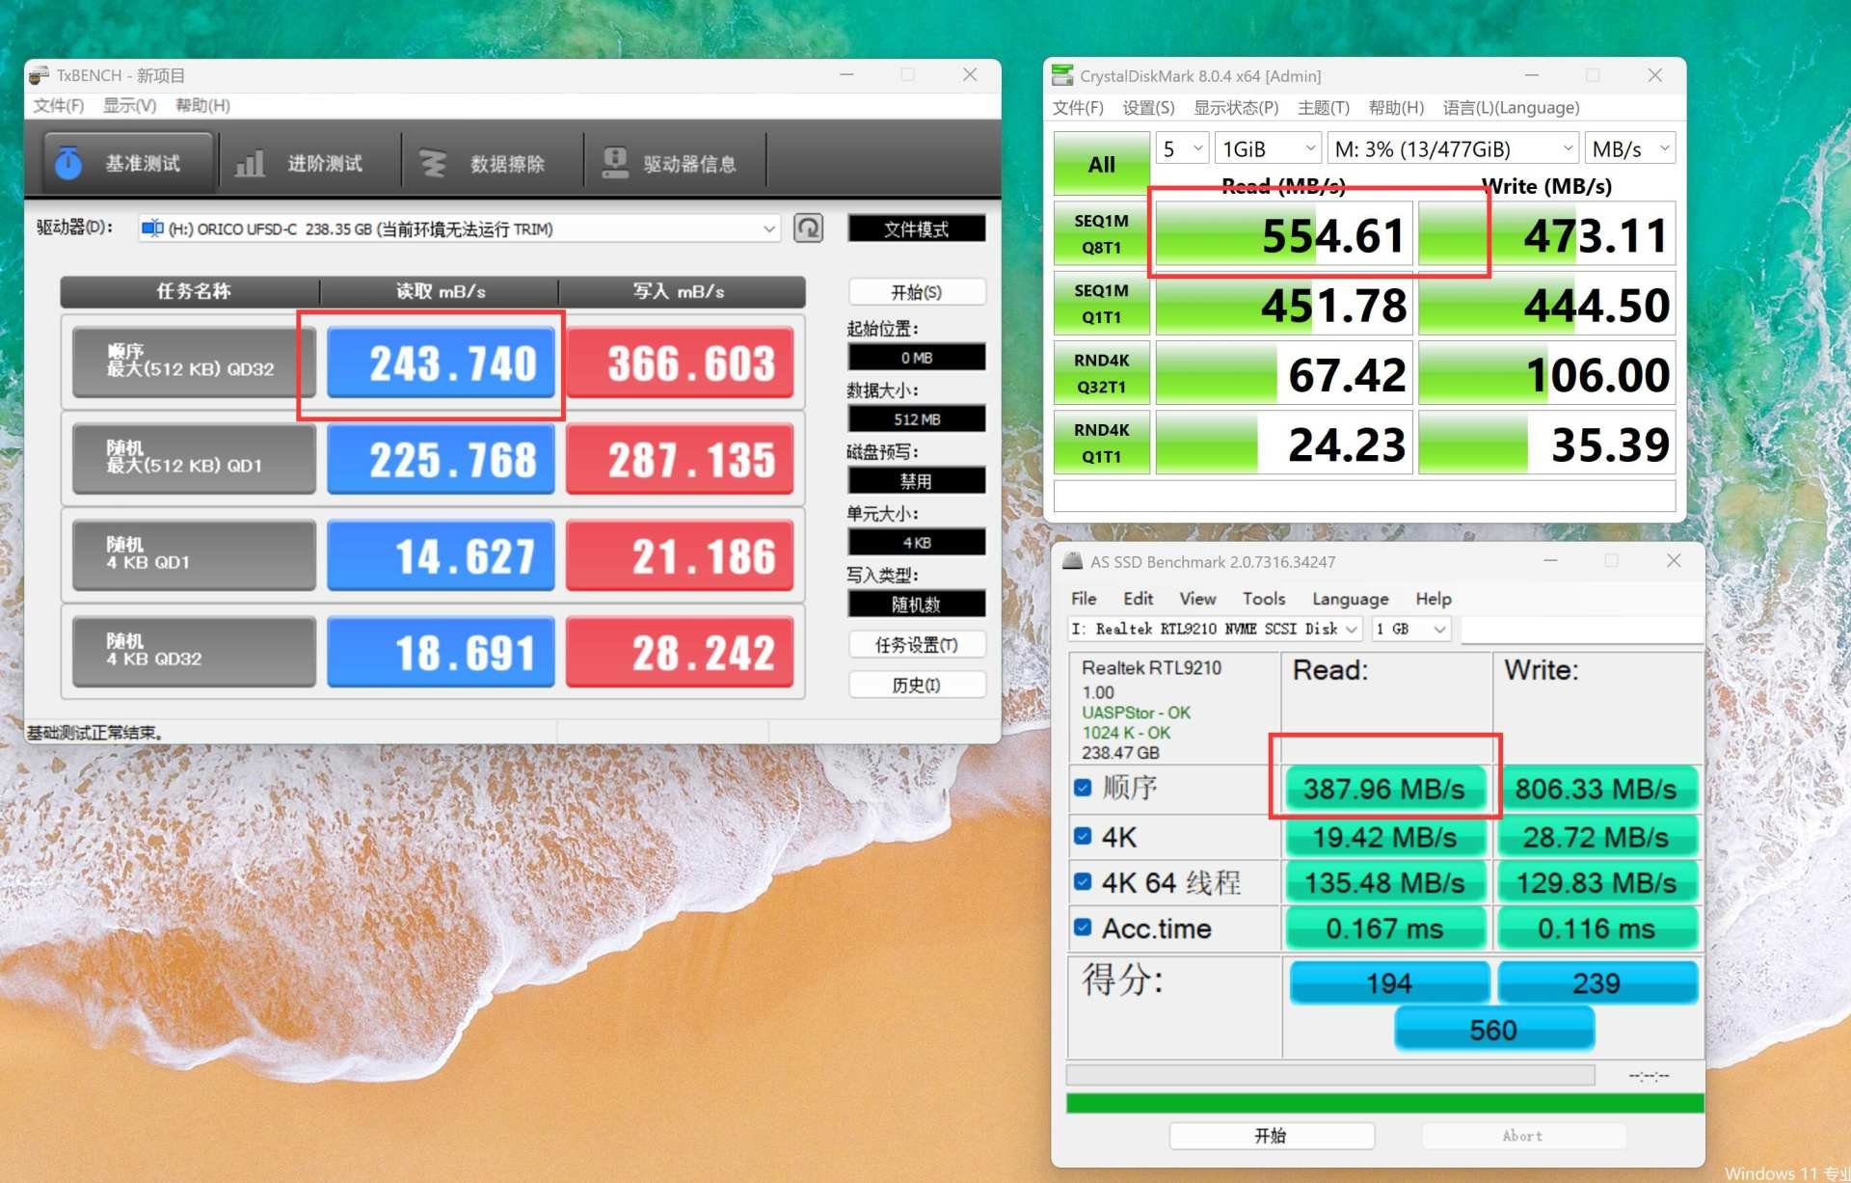This screenshot has width=1851, height=1183.
Task: Disable the Acc.time checkbox
Action: click(x=1083, y=928)
